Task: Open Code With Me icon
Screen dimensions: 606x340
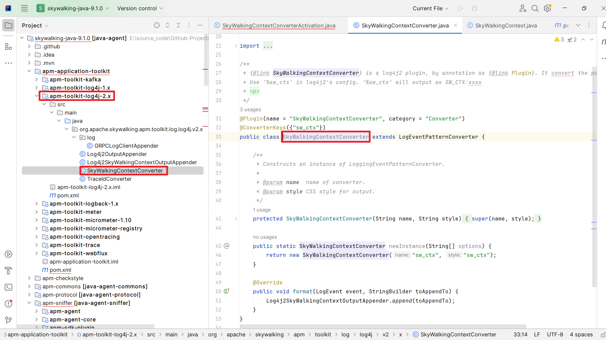Action: pyautogui.click(x=523, y=8)
